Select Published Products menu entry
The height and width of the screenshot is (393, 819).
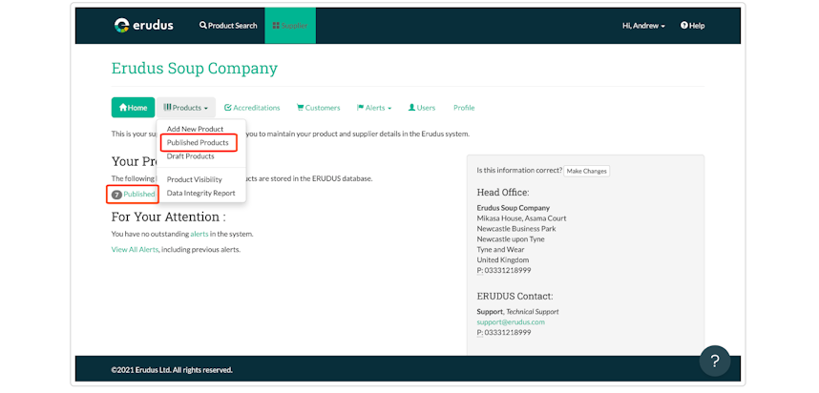click(x=198, y=142)
